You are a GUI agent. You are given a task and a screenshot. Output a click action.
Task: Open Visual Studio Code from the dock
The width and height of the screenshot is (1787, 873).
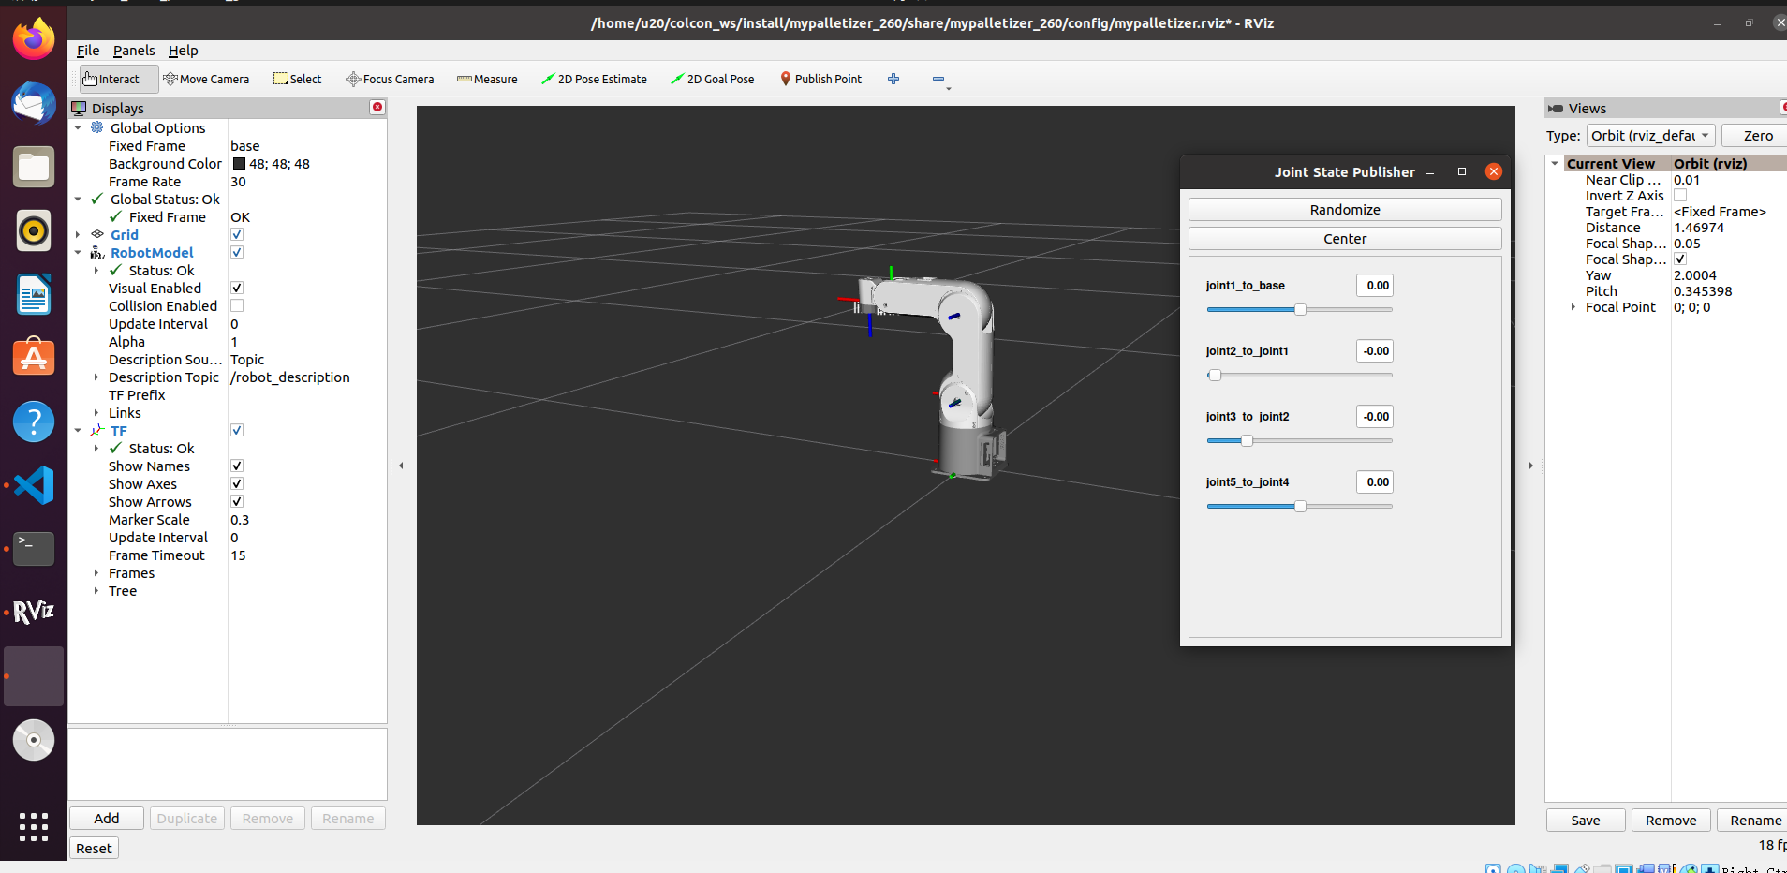(x=34, y=485)
